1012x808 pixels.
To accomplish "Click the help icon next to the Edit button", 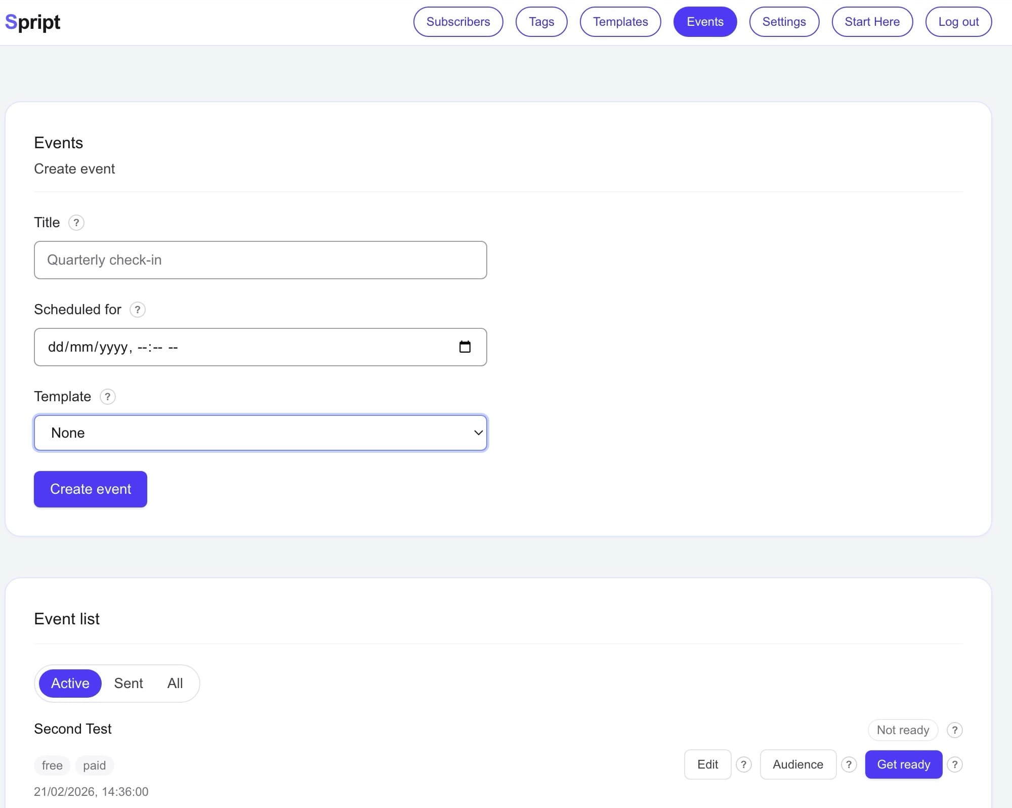I will pyautogui.click(x=743, y=764).
